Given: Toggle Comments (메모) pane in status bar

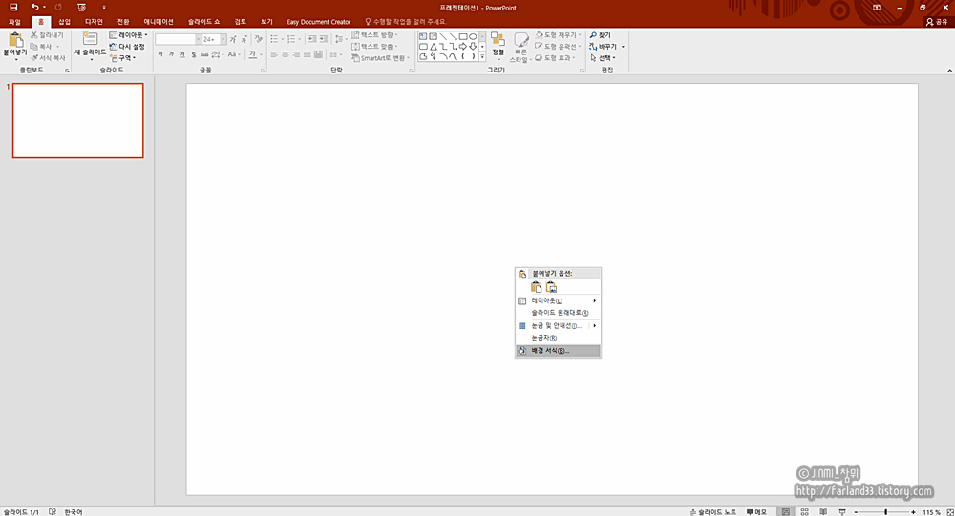Looking at the screenshot, I should pyautogui.click(x=756, y=512).
